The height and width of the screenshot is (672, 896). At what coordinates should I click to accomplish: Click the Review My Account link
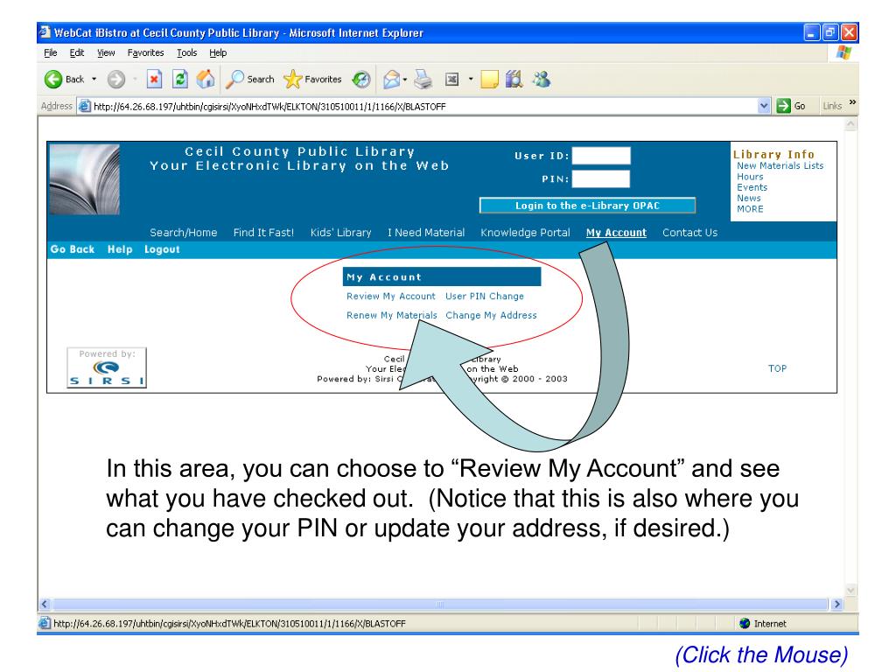pos(391,296)
